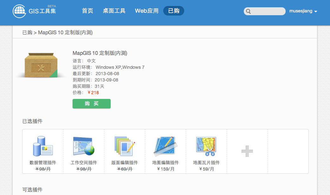Click the ¥159/月 price text
The image size is (330, 195).
coord(165,169)
